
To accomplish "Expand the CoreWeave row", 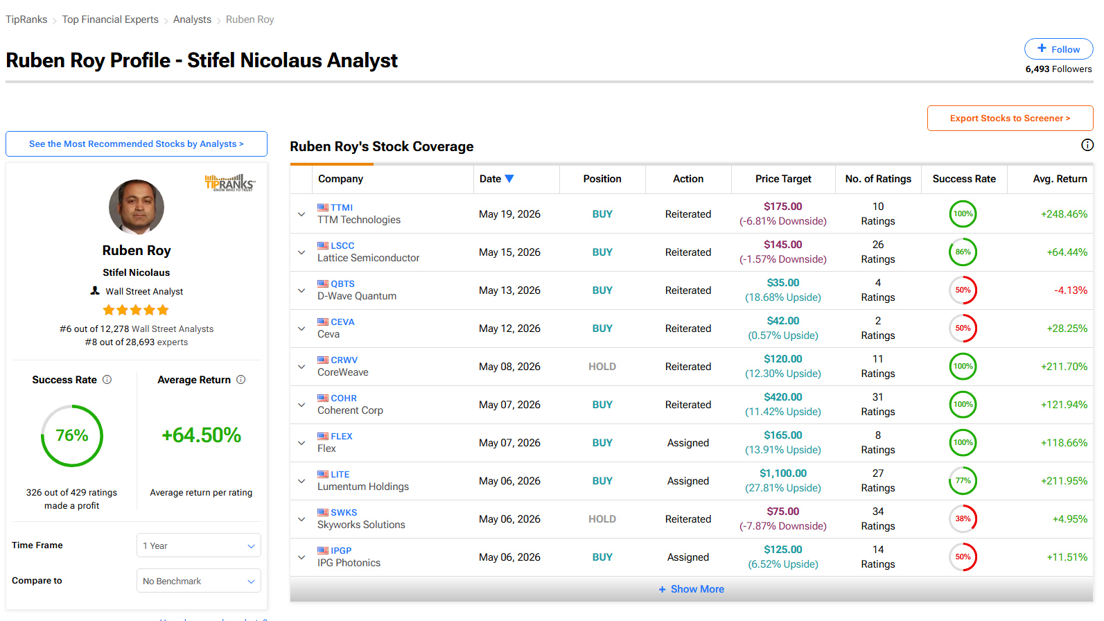I will tap(301, 367).
